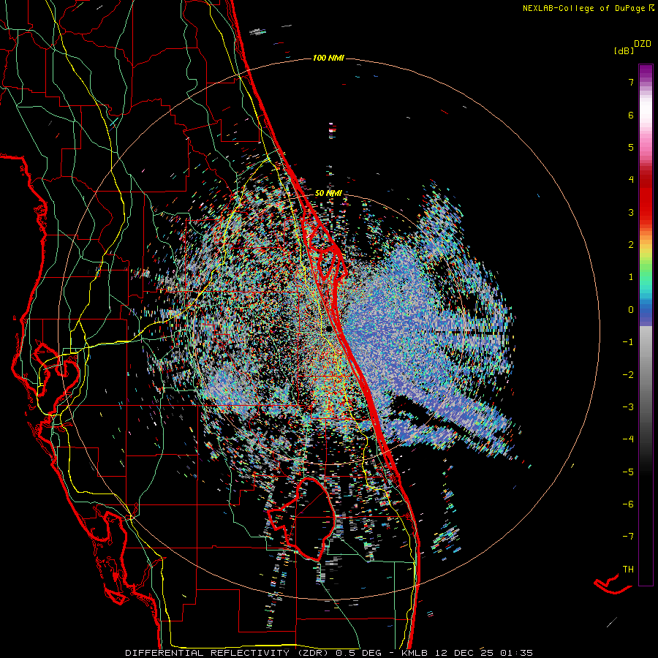This screenshot has width=658, height=658.
Task: Click the NEXLAB-College of DuPage watermark text
Action: click(588, 8)
